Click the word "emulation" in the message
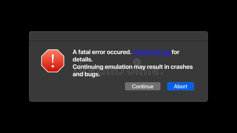 118,67
